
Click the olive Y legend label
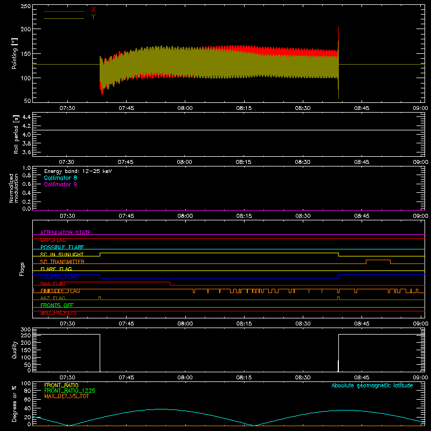click(93, 17)
